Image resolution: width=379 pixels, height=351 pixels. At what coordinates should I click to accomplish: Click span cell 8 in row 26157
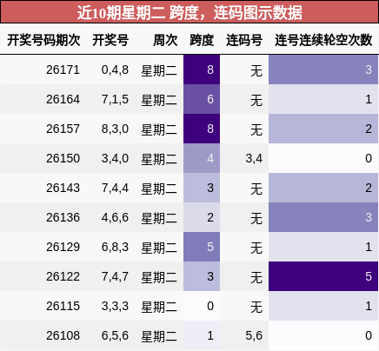[202, 129]
